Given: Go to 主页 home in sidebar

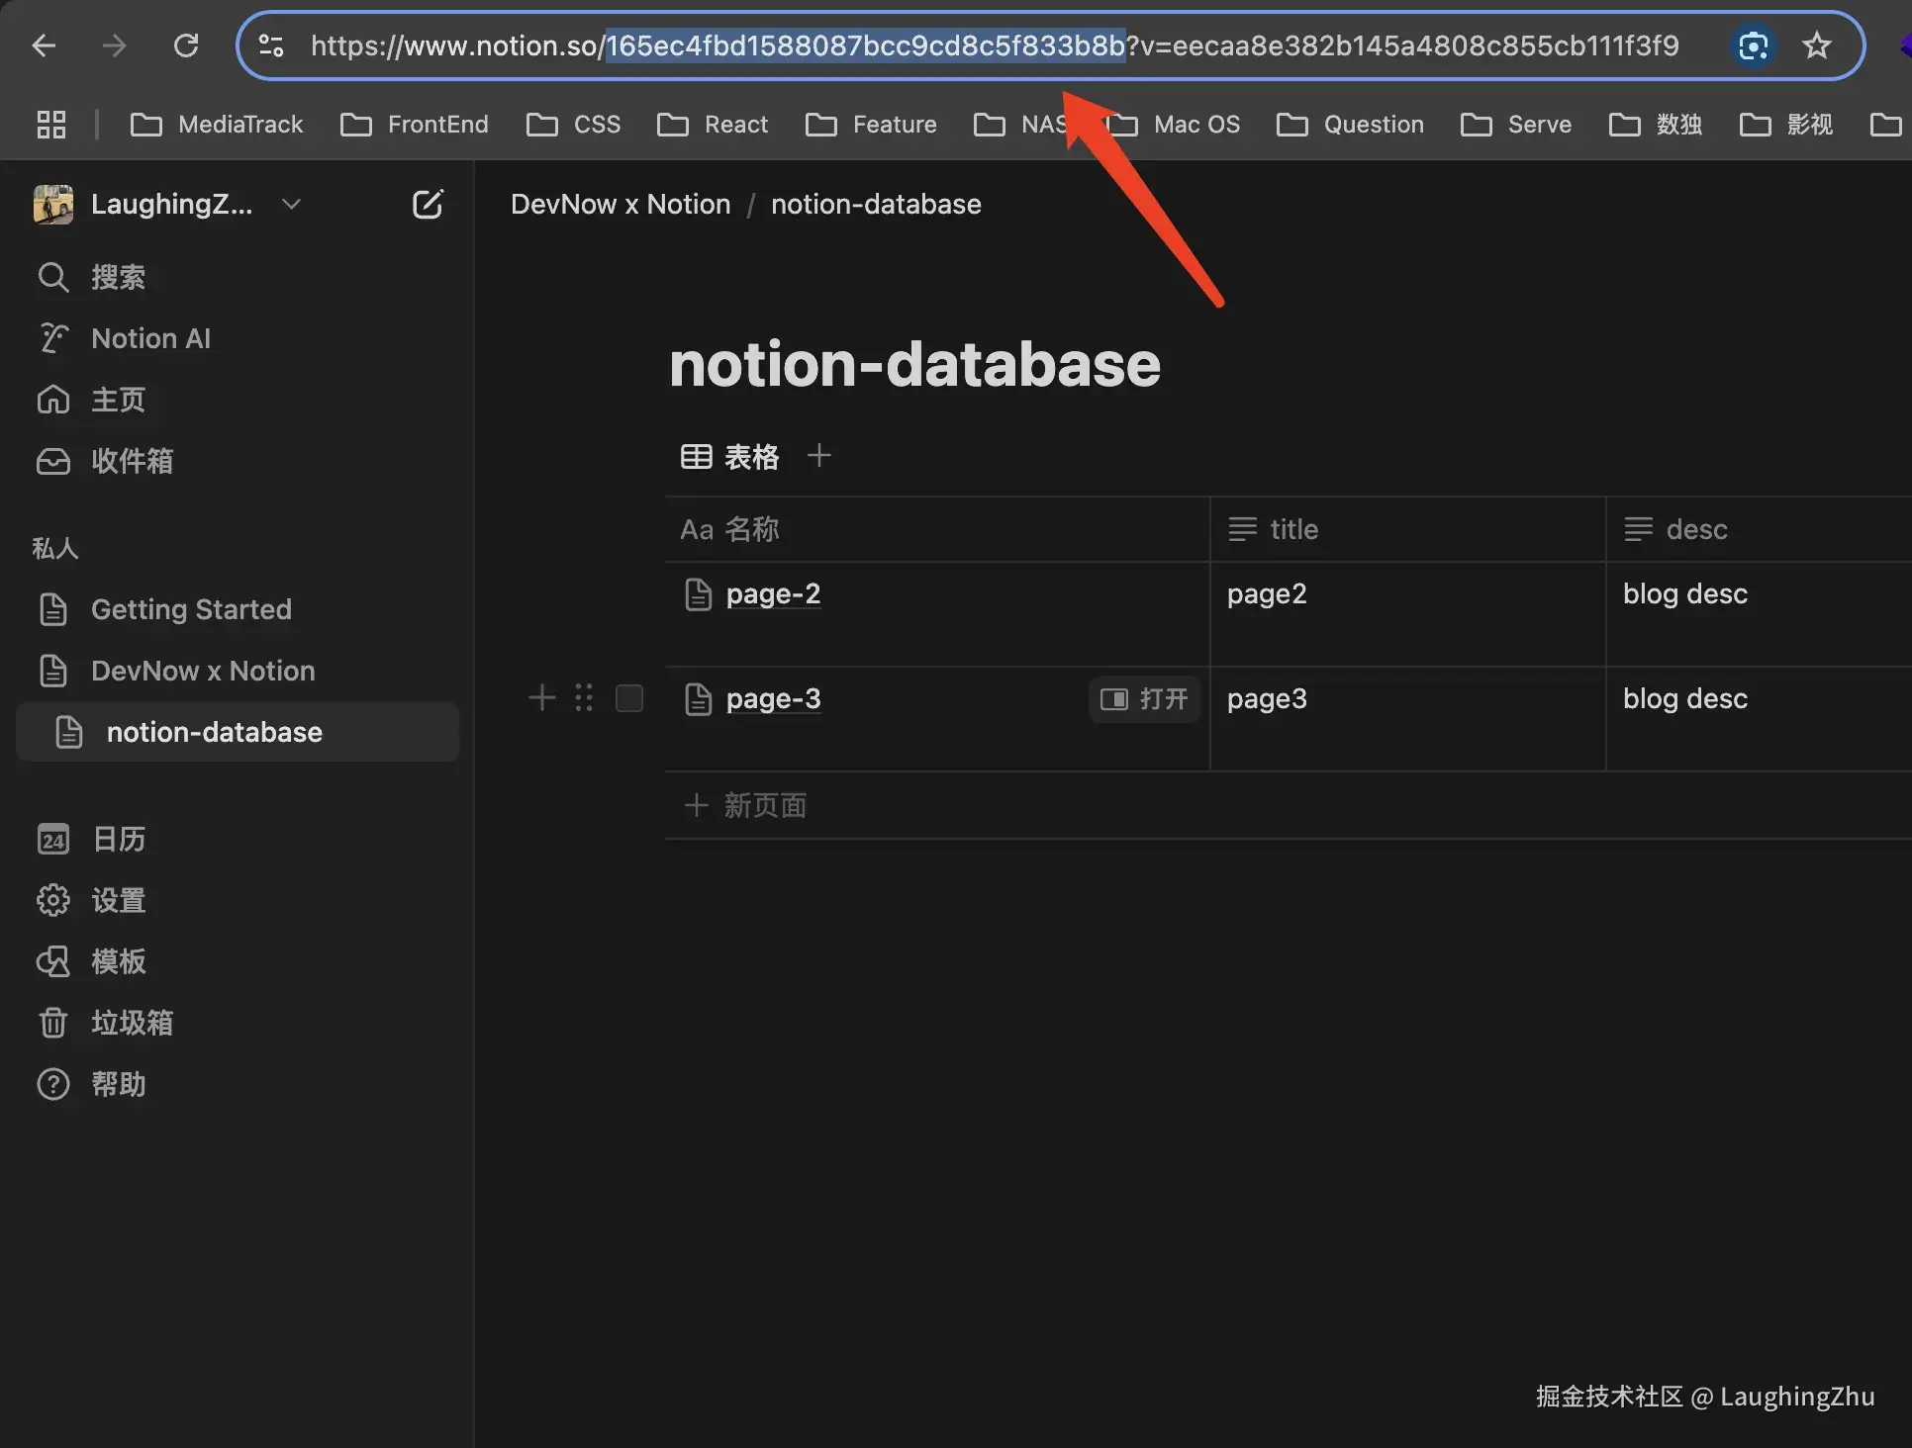Looking at the screenshot, I should point(117,400).
